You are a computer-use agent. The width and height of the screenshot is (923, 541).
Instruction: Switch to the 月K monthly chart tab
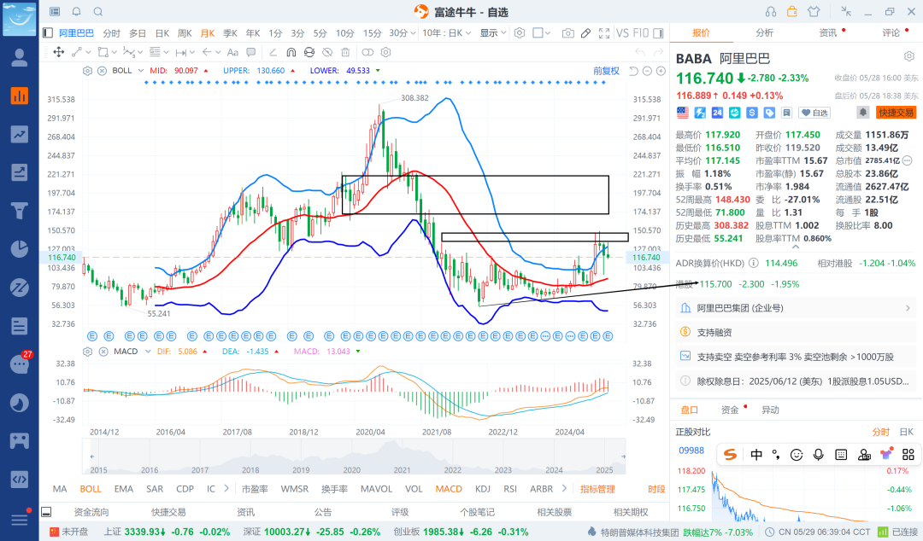pyautogui.click(x=208, y=33)
